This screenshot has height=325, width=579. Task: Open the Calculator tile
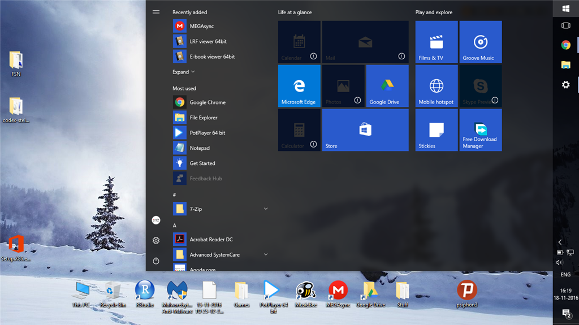tap(299, 130)
